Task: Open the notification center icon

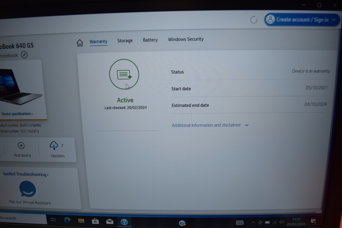Action: tap(313, 221)
